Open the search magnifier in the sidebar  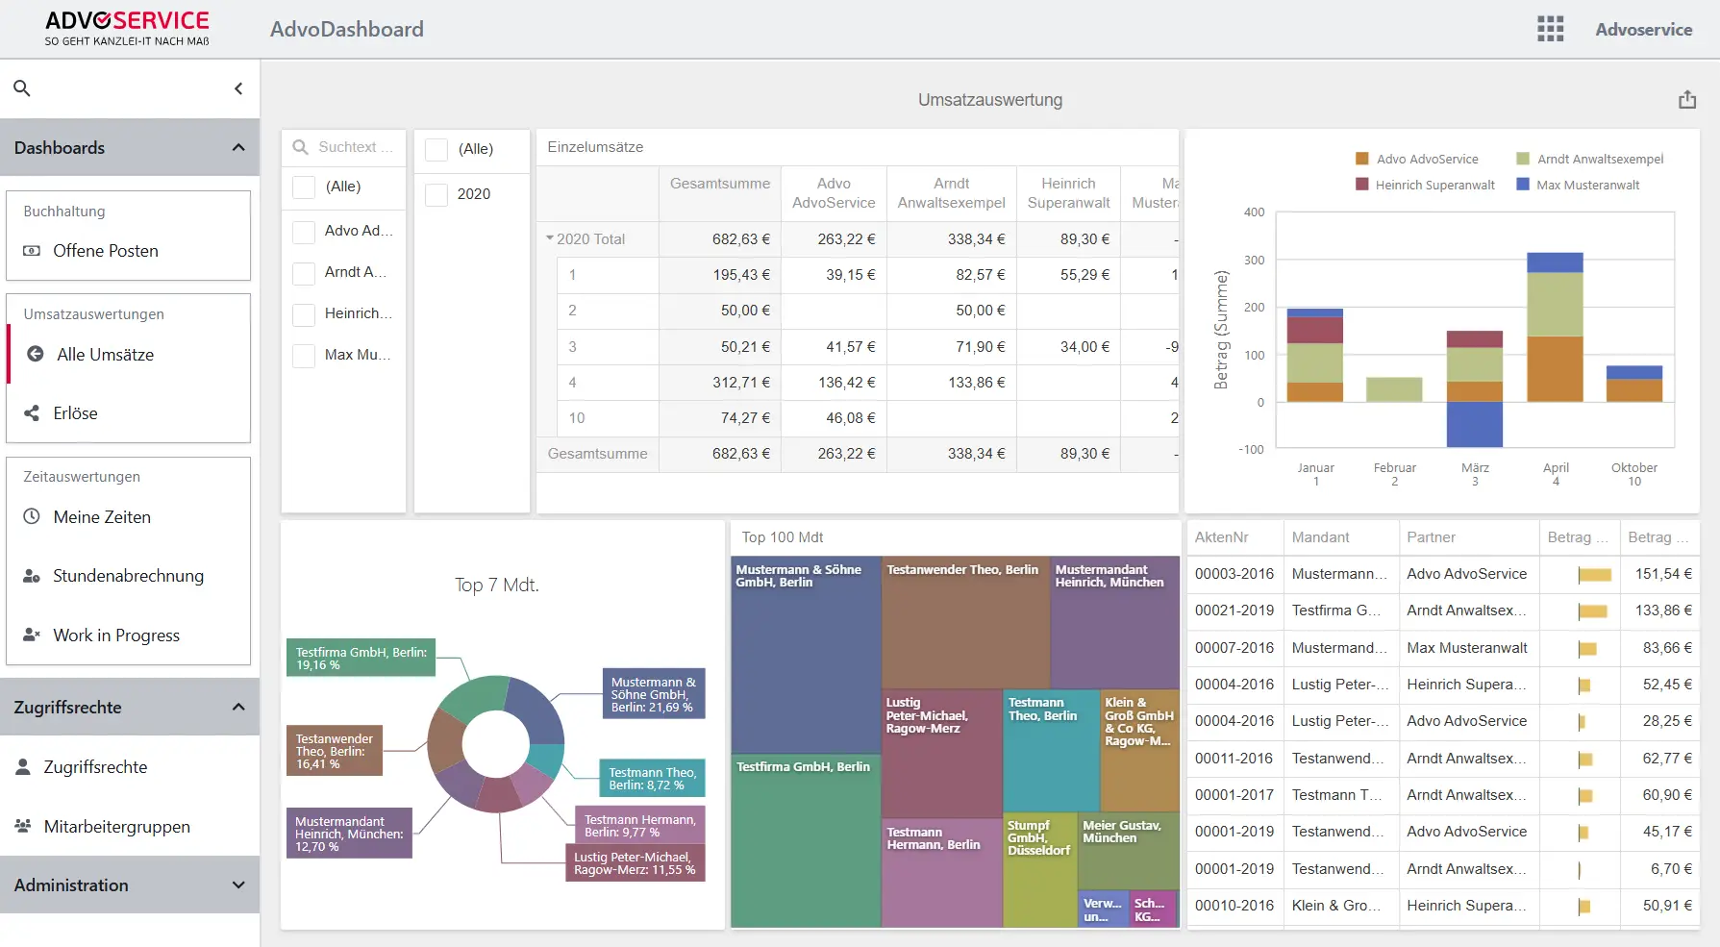(x=22, y=87)
